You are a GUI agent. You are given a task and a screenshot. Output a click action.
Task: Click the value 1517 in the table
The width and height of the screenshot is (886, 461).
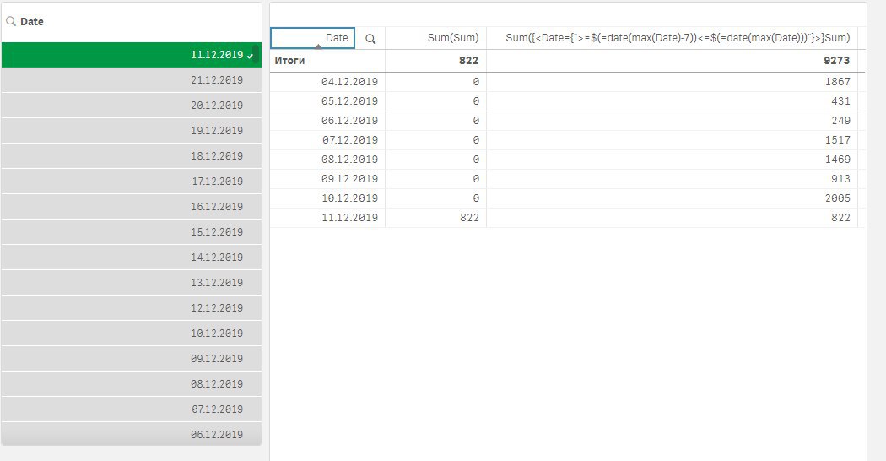[837, 140]
